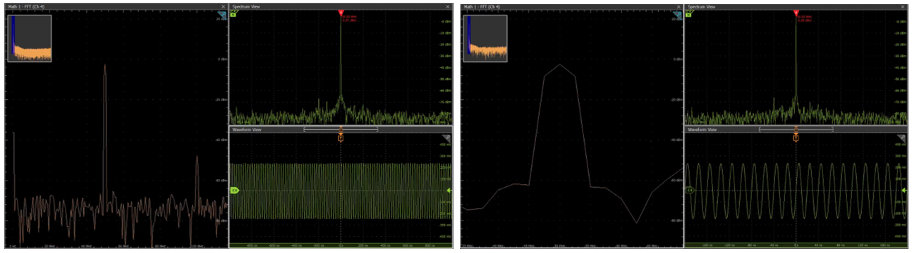
Task: Open the FFT overview thumbnail on the single wide-peak plot
Action: [x=485, y=38]
